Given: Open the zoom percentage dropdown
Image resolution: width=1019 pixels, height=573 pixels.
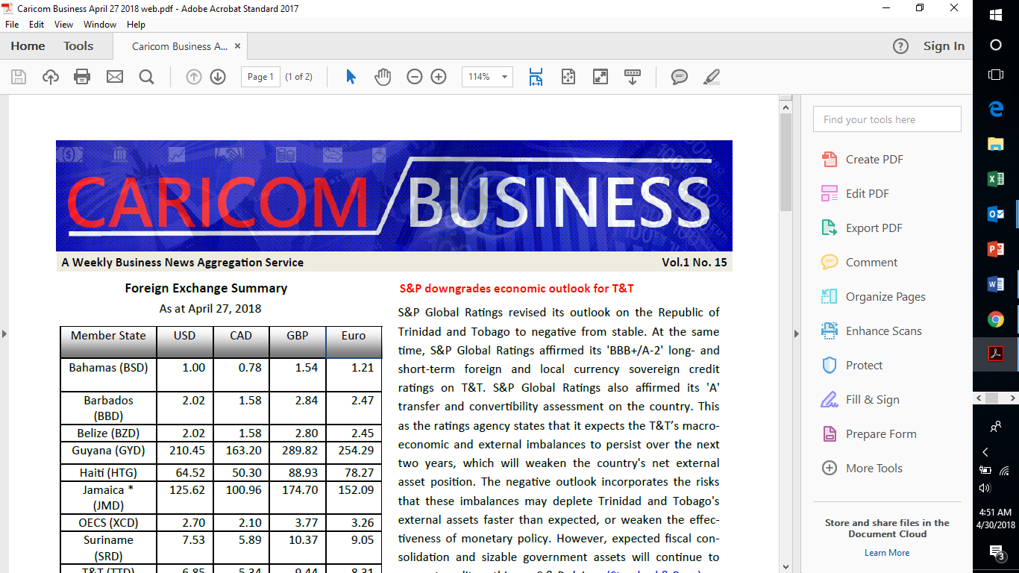Looking at the screenshot, I should [x=504, y=76].
